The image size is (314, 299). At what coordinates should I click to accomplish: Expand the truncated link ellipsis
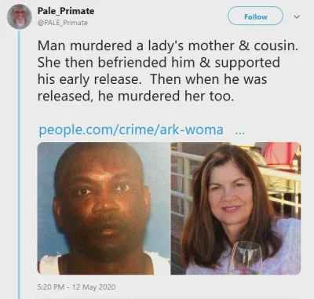coord(240,133)
